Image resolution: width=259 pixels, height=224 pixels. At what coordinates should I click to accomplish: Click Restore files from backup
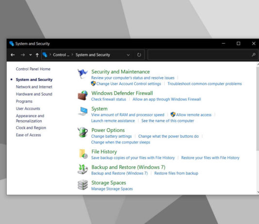[x=176, y=173]
